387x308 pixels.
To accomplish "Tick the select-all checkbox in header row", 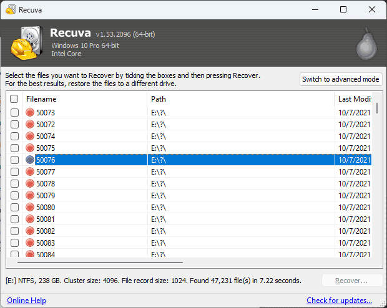I will tap(14, 99).
